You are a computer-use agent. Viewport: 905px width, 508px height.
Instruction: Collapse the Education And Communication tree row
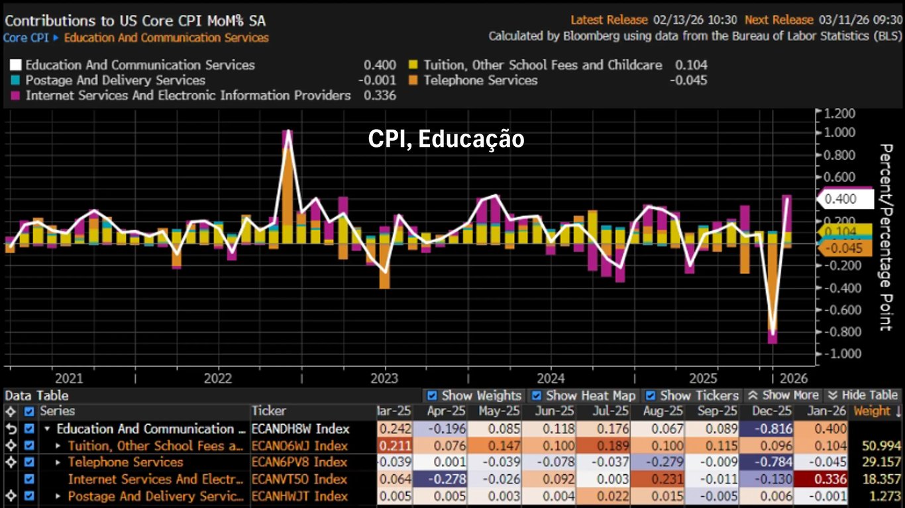pos(48,429)
